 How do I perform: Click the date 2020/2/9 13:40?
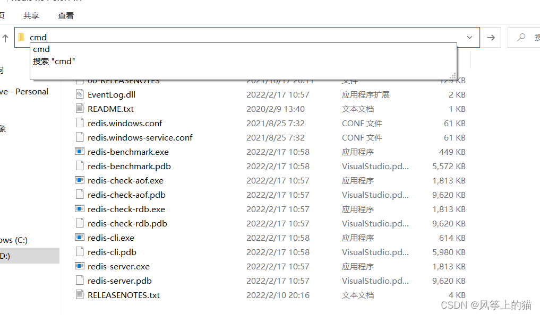pyautogui.click(x=276, y=109)
